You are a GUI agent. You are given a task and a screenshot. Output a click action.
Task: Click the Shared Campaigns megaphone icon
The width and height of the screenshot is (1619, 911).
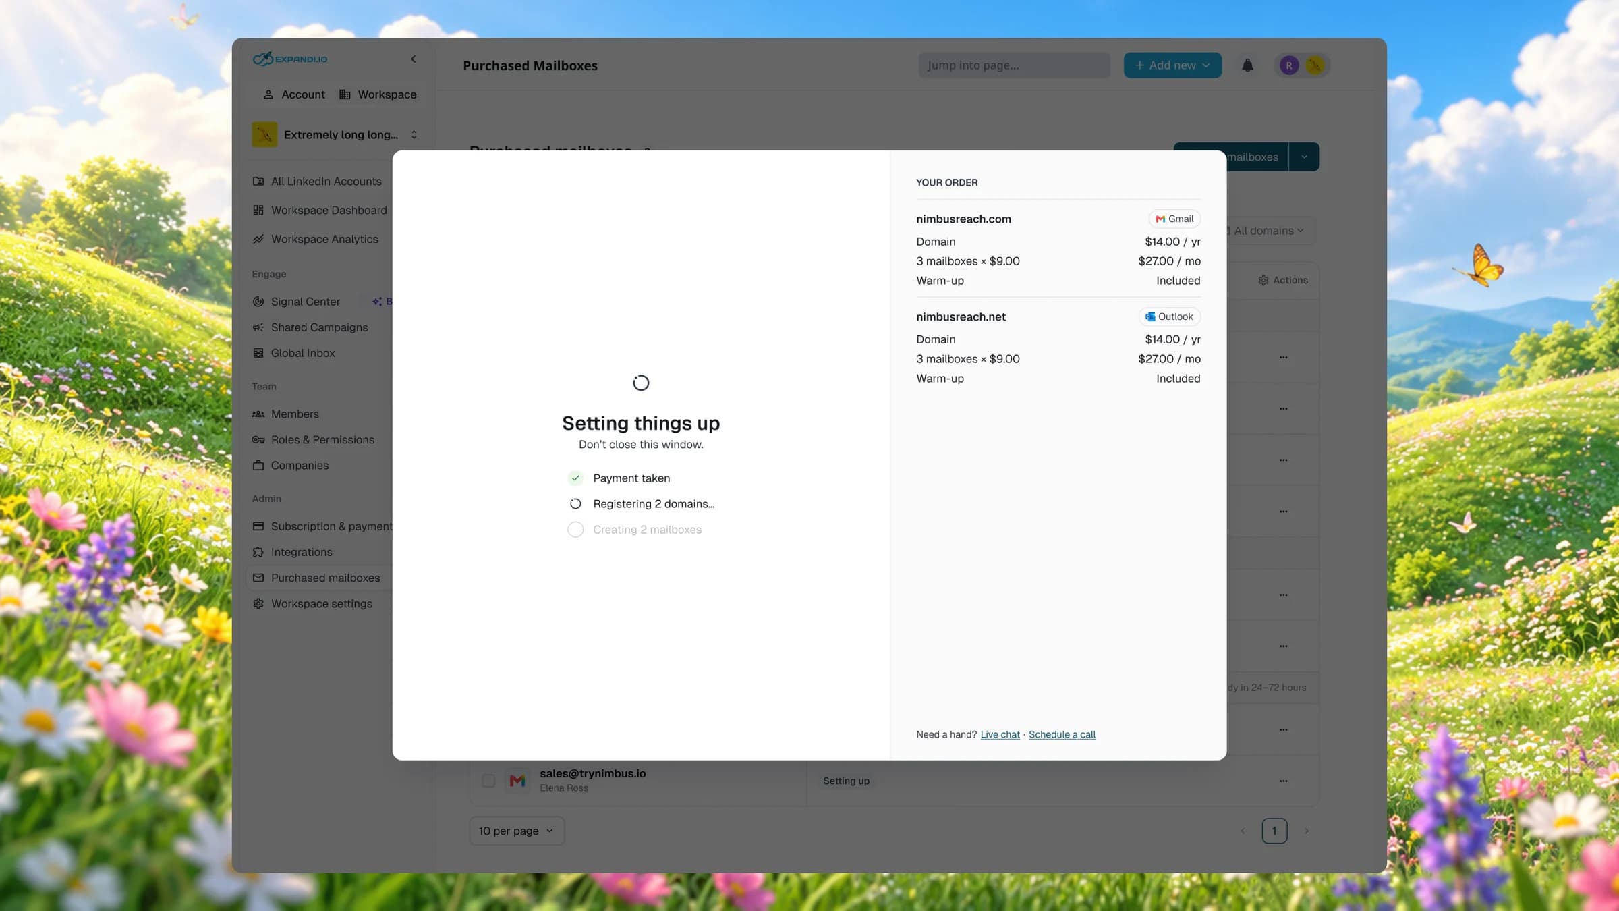[x=258, y=327]
